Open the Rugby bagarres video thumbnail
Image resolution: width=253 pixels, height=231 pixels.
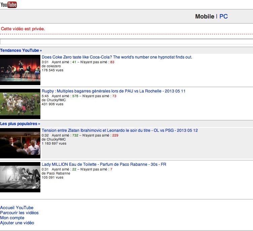pyautogui.click(x=20, y=104)
